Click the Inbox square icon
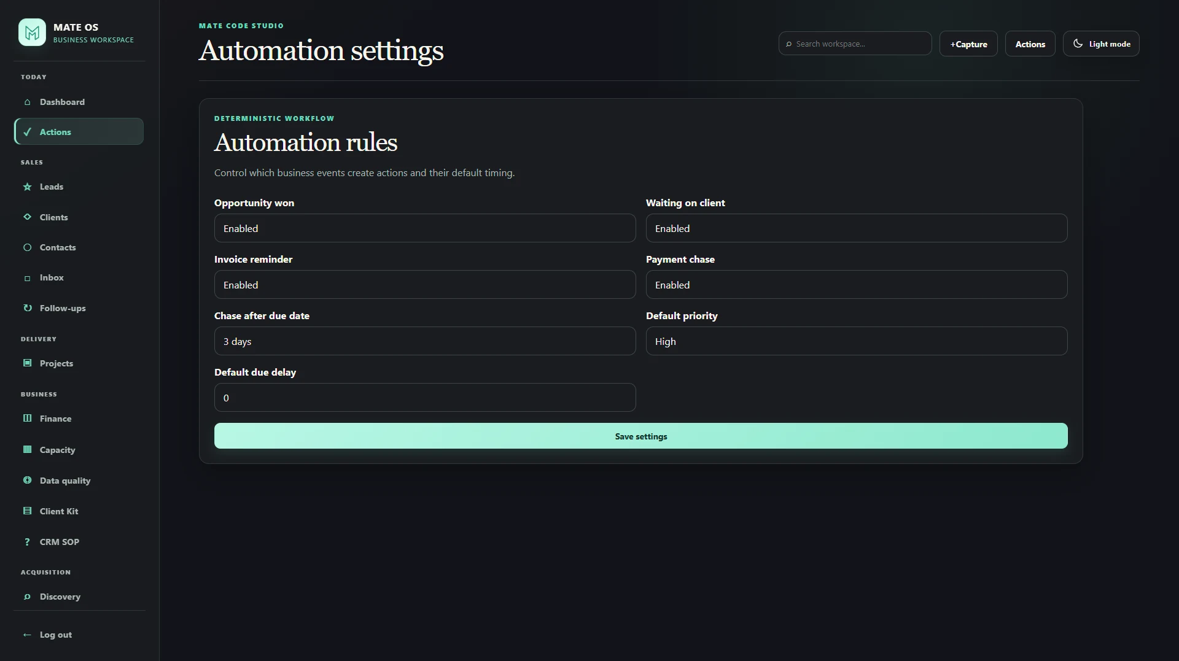Viewport: 1179px width, 661px height. [27, 278]
